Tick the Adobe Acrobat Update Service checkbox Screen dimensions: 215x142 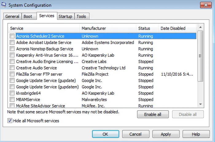pos(12,42)
